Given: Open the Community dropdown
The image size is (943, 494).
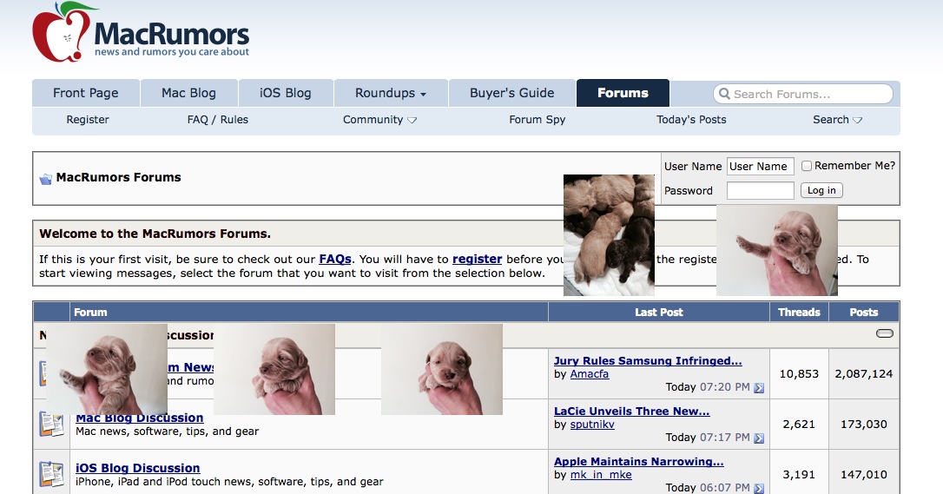Looking at the screenshot, I should (379, 120).
